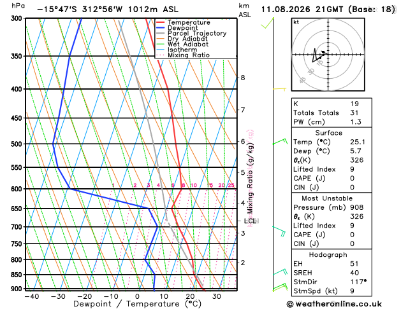
Task: Click the K index value 19
Action: pos(354,104)
